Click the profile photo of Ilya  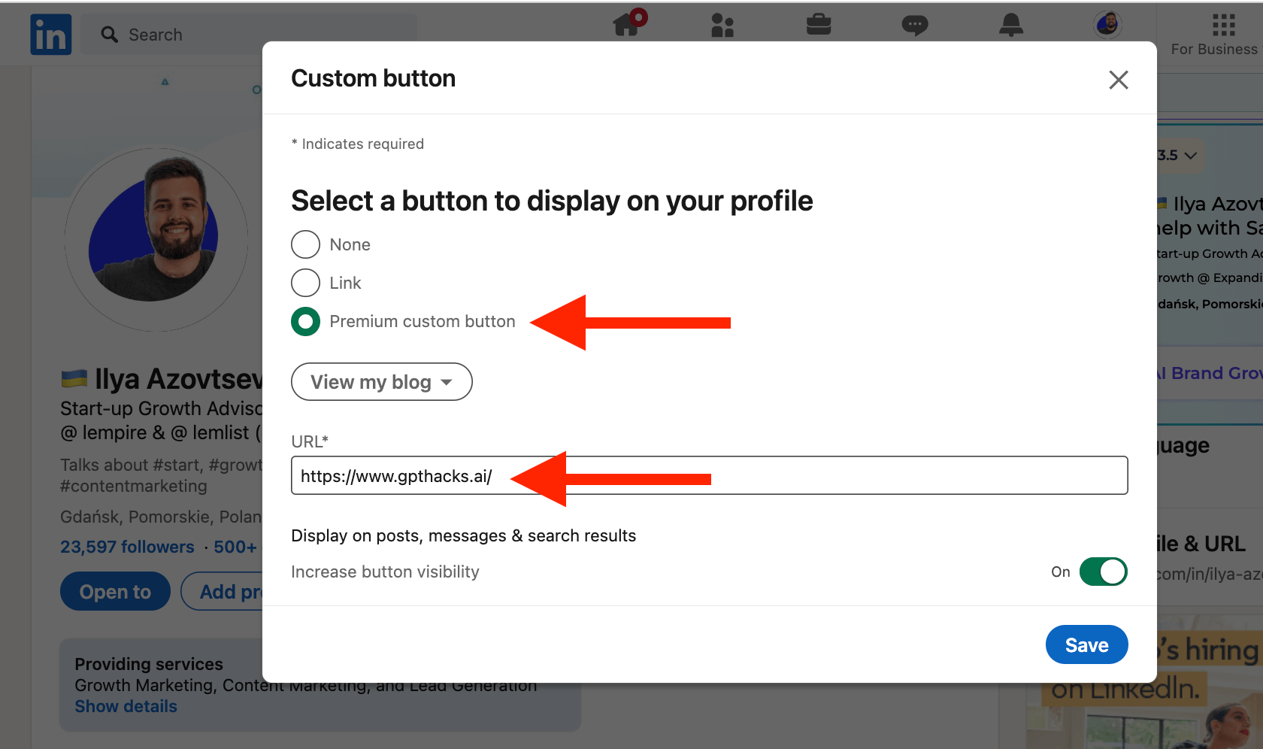pyautogui.click(x=156, y=239)
